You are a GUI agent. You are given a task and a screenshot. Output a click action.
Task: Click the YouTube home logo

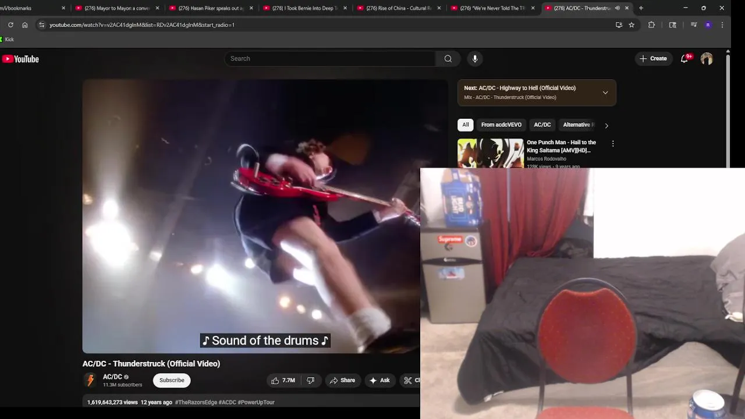[20, 59]
